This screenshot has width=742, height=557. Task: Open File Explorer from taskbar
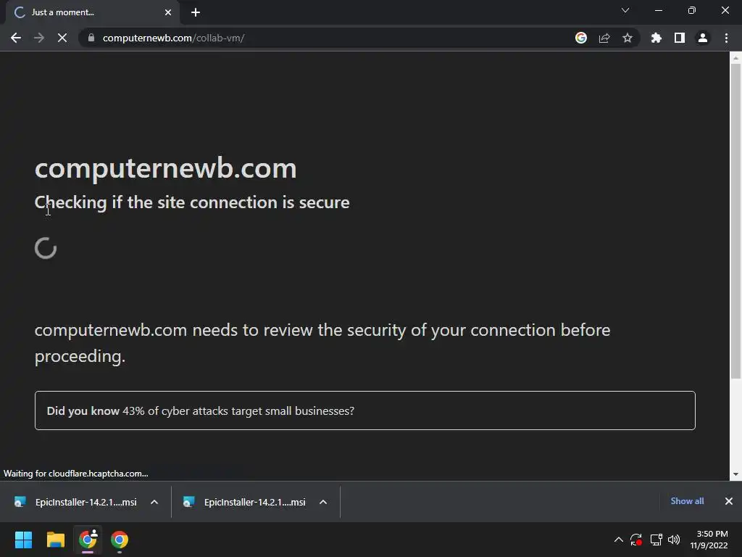(55, 540)
